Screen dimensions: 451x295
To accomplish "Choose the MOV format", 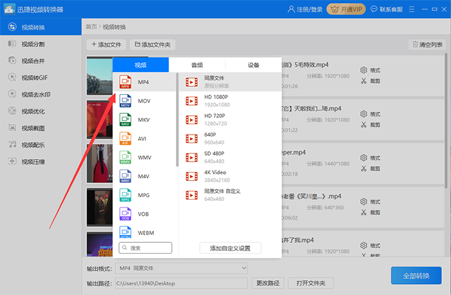I will point(144,101).
